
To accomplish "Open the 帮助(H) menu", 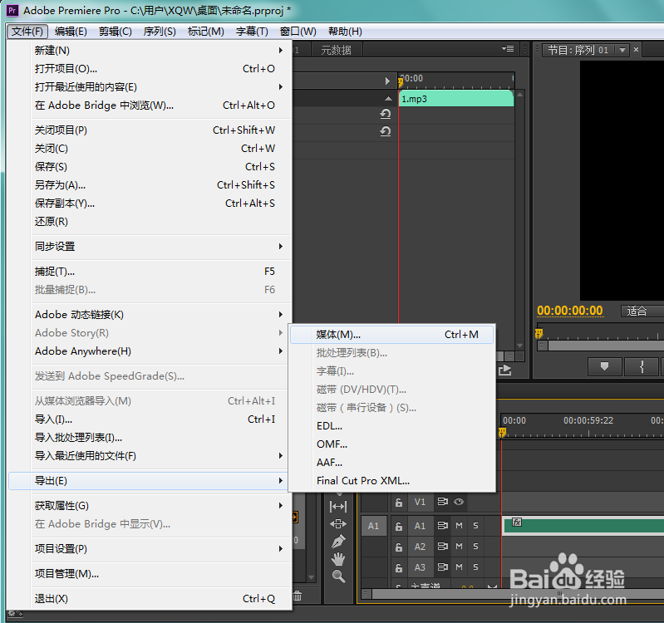I will [x=345, y=32].
